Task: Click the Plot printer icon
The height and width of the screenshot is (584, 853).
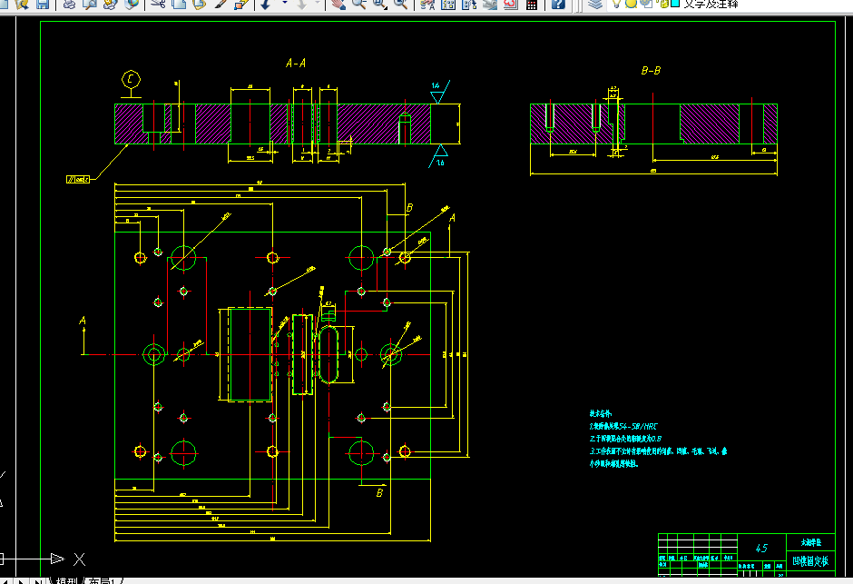Action: click(69, 4)
